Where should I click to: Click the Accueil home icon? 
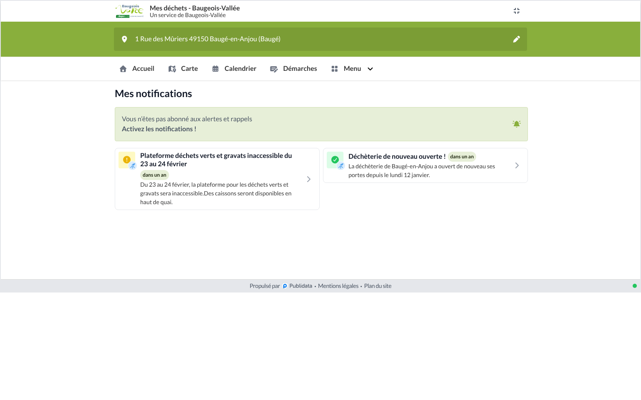coord(123,69)
